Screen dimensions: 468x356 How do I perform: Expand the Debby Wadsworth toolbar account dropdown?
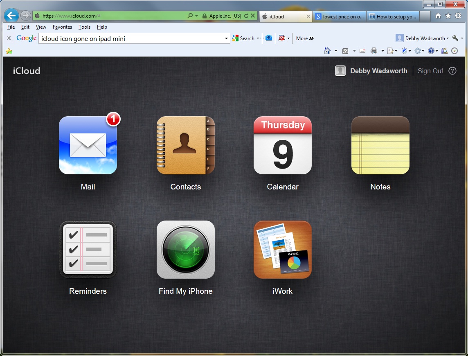[448, 38]
